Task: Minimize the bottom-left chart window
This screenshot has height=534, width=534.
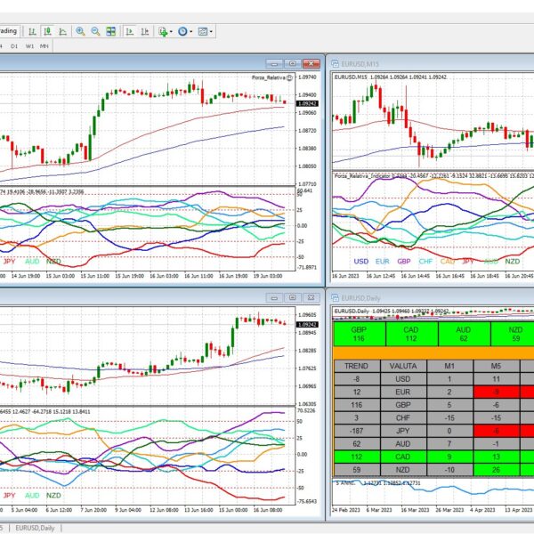Action: pyautogui.click(x=274, y=298)
